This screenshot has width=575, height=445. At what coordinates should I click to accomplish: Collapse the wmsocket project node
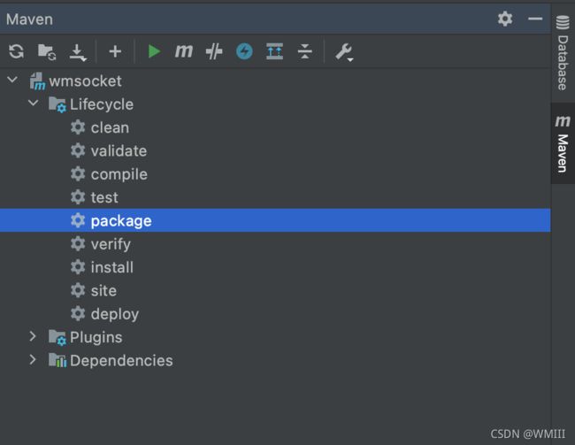point(12,80)
